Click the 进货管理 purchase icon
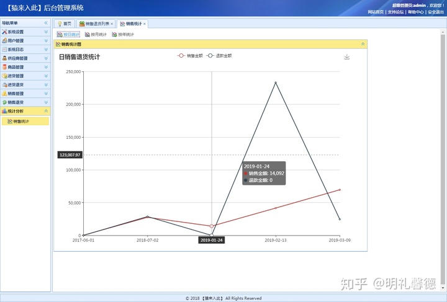 coord(4,76)
